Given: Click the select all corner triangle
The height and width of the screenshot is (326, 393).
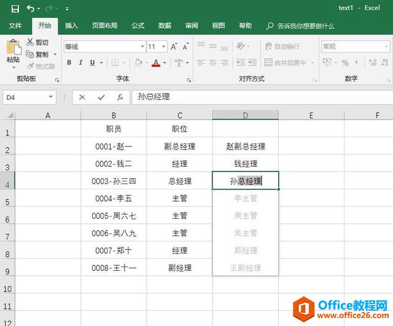Looking at the screenshot, I should click(10, 115).
